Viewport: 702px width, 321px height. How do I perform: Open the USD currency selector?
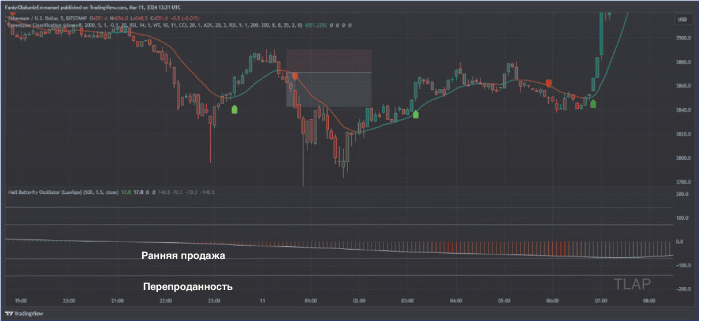coord(682,20)
